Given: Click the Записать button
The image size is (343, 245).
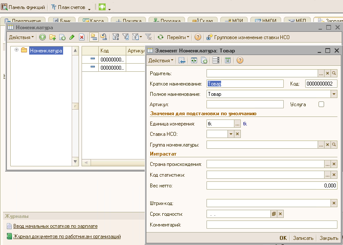Looking at the screenshot, I should pyautogui.click(x=303, y=238).
